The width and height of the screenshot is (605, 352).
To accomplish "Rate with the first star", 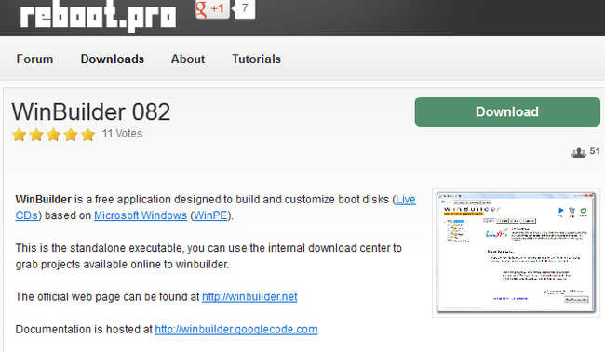I will point(19,135).
